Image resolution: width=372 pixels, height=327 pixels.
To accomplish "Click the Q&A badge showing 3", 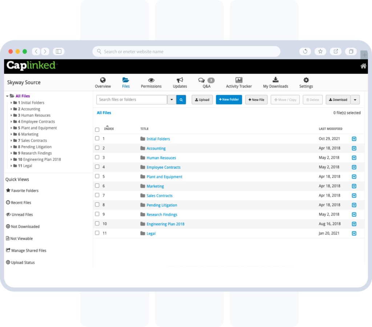I will (211, 80).
